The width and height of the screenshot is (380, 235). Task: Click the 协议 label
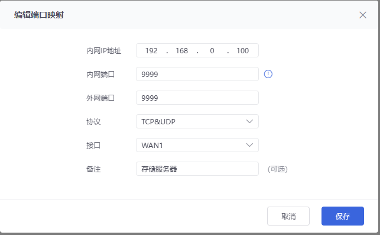pyautogui.click(x=93, y=121)
